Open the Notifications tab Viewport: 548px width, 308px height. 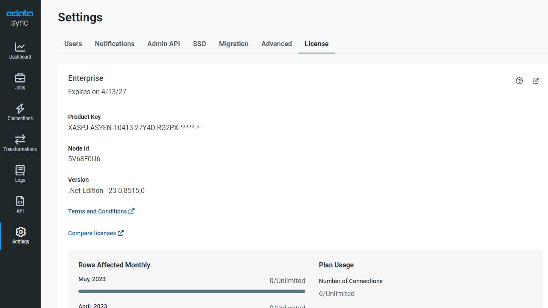point(115,44)
